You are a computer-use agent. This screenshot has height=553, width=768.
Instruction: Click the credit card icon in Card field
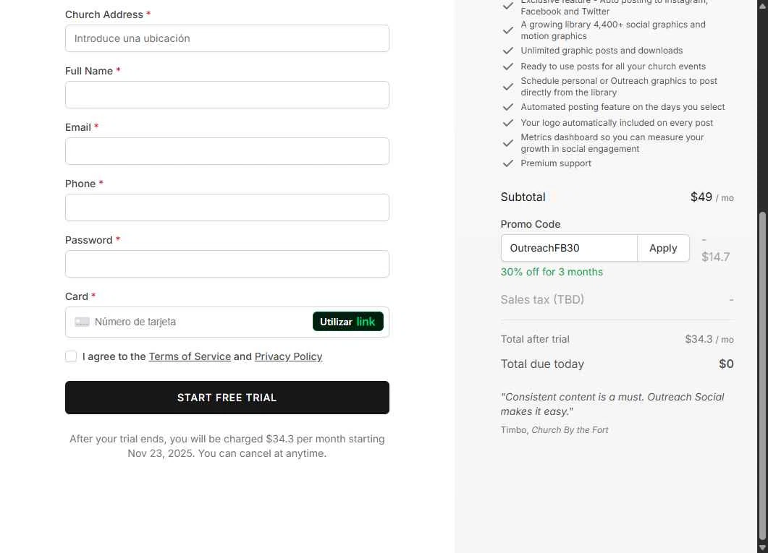click(x=82, y=322)
